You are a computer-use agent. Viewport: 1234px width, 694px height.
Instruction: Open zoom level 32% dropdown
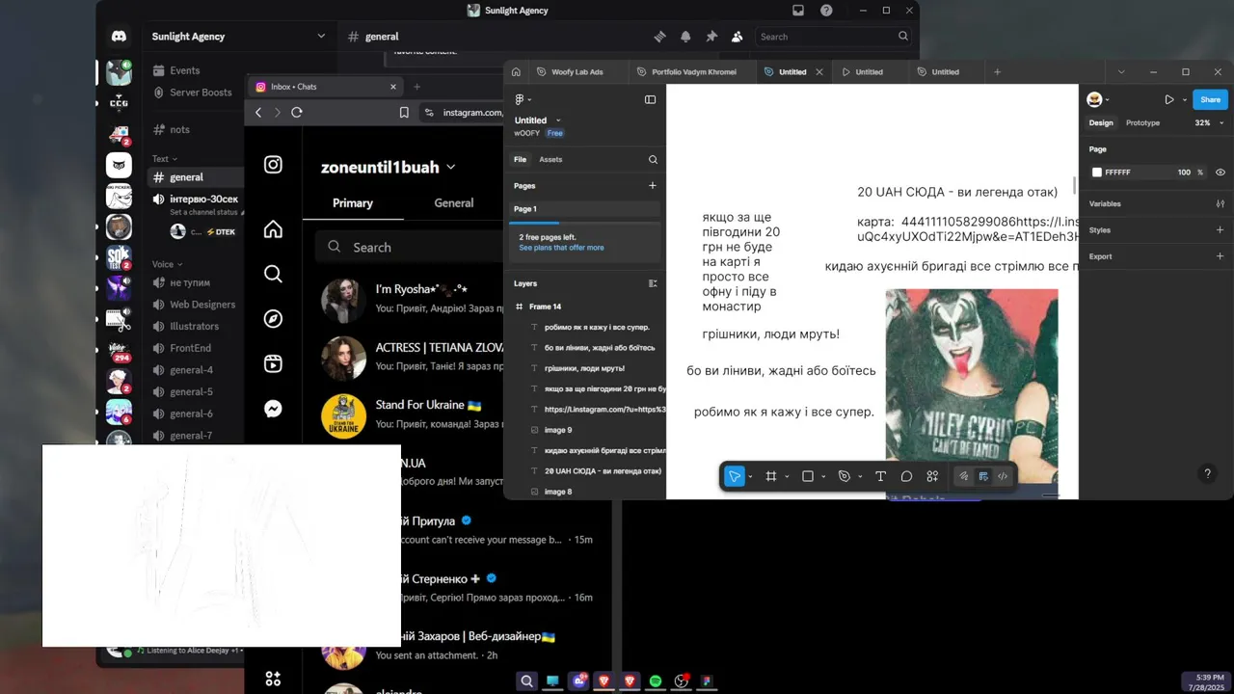(x=1209, y=122)
